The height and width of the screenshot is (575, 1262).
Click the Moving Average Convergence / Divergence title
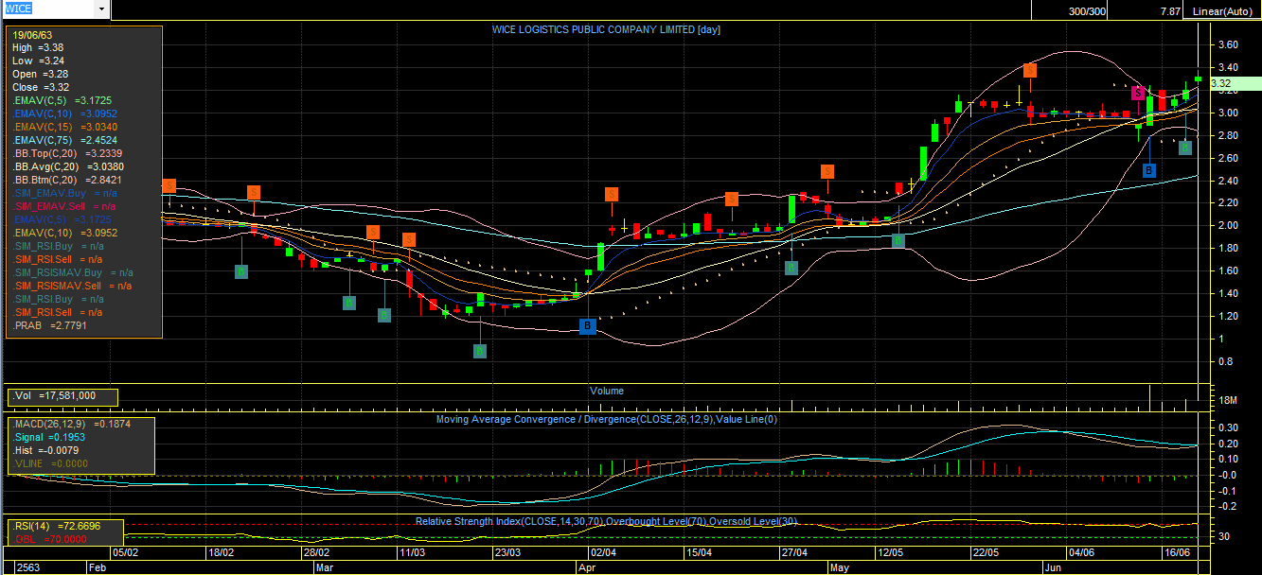(x=606, y=419)
